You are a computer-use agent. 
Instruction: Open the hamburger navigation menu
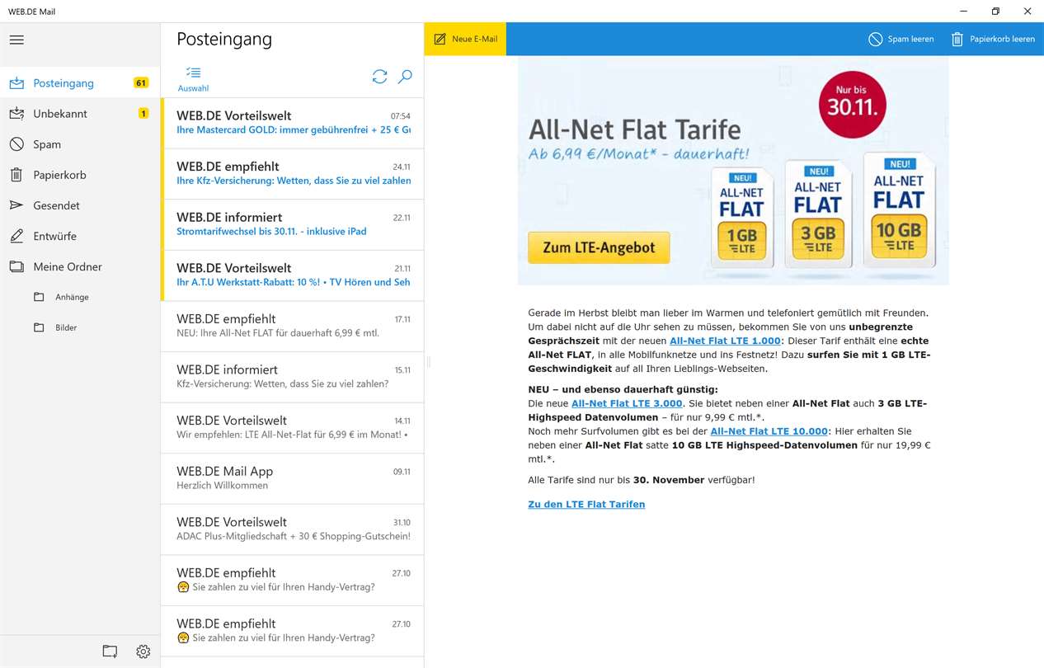pyautogui.click(x=16, y=40)
